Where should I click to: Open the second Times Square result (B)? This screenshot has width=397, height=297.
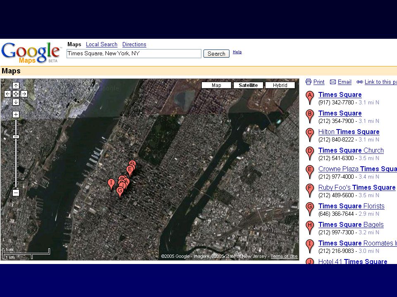pyautogui.click(x=340, y=113)
